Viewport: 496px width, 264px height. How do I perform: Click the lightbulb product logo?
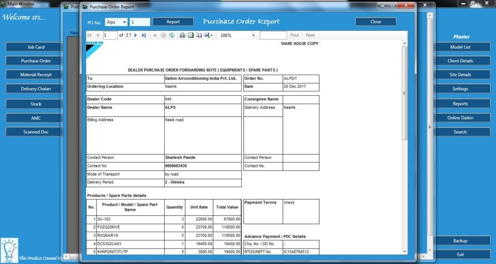tap(9, 250)
